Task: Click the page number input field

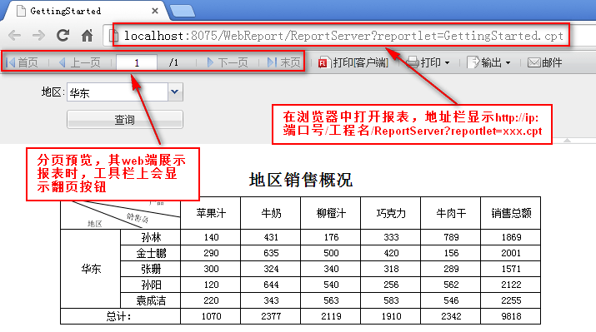Action: tap(137, 62)
